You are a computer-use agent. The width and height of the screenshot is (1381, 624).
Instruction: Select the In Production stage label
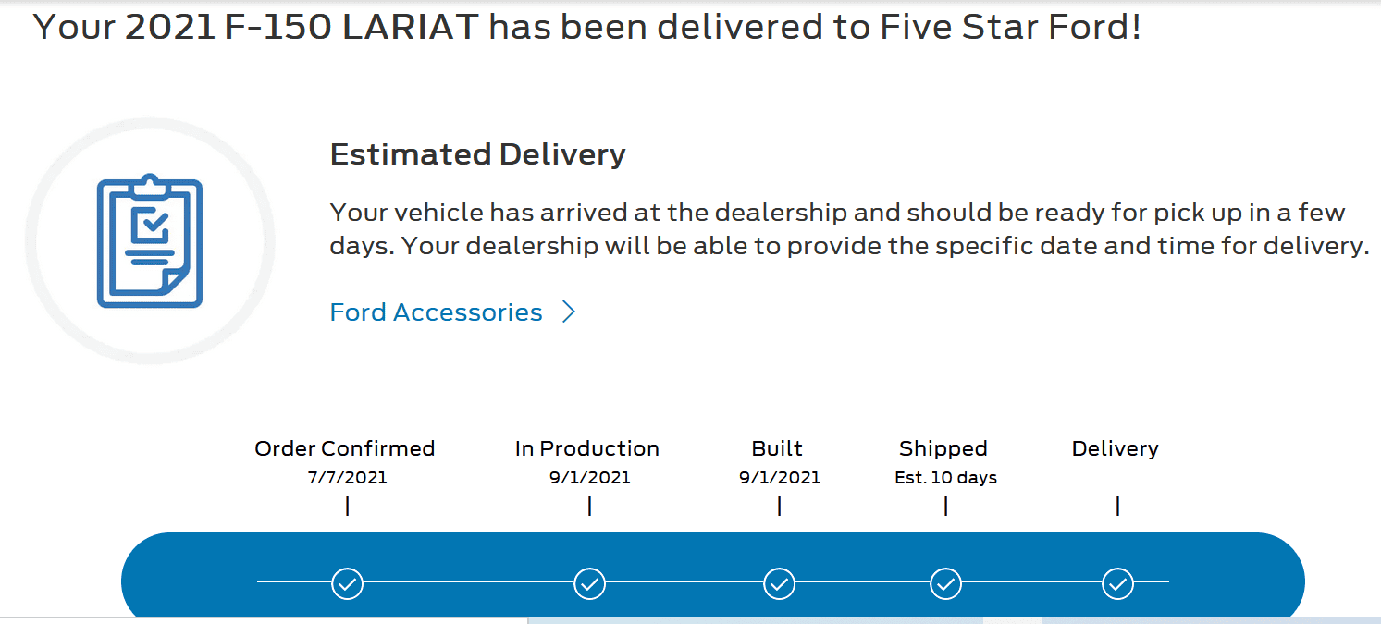click(588, 448)
